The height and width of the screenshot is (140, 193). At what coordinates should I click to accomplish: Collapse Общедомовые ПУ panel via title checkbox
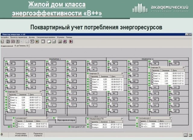point(122,119)
